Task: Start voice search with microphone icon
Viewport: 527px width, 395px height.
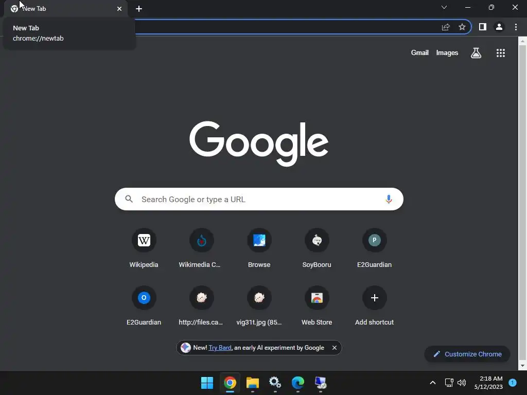Action: tap(389, 199)
